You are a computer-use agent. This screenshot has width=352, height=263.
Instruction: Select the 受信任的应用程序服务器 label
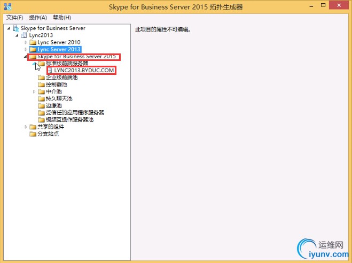pos(75,112)
